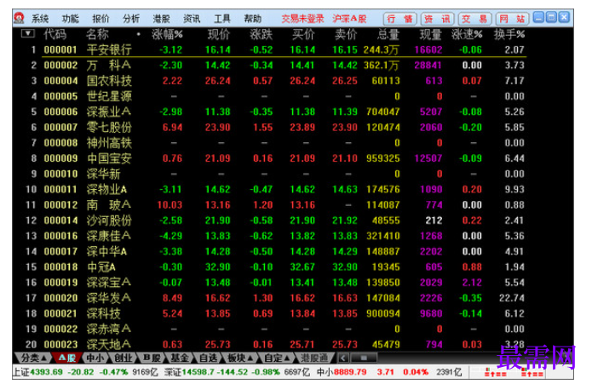This screenshot has height=384, width=592.
Task: Click 交易未登录 status text
Action: [302, 19]
